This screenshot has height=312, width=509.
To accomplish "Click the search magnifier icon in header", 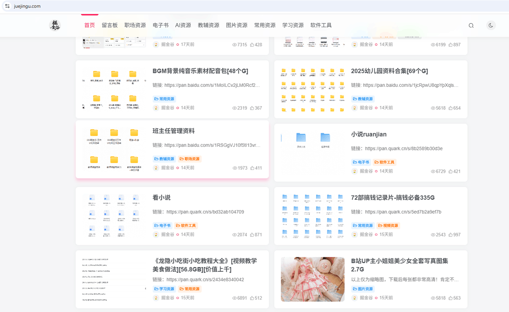I will pyautogui.click(x=471, y=25).
